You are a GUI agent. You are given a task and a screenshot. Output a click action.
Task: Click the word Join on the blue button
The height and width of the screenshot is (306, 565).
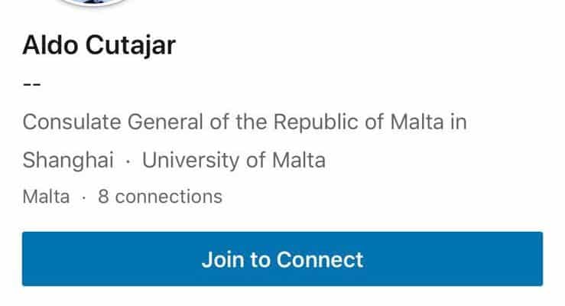click(x=219, y=259)
